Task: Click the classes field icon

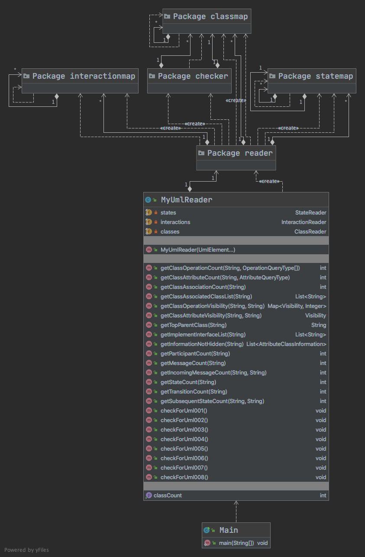Action: pos(149,231)
